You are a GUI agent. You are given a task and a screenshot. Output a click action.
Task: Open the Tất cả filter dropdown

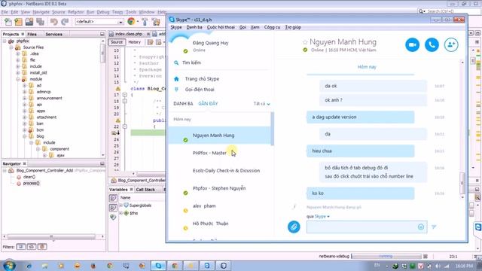(261, 104)
